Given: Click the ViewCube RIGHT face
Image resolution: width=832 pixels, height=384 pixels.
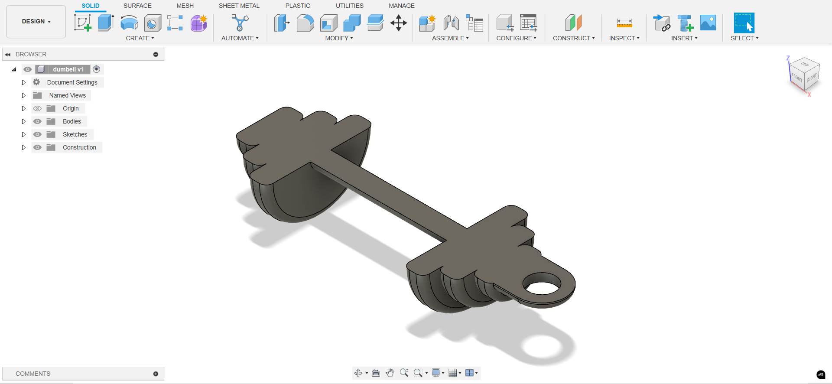Looking at the screenshot, I should coord(812,77).
